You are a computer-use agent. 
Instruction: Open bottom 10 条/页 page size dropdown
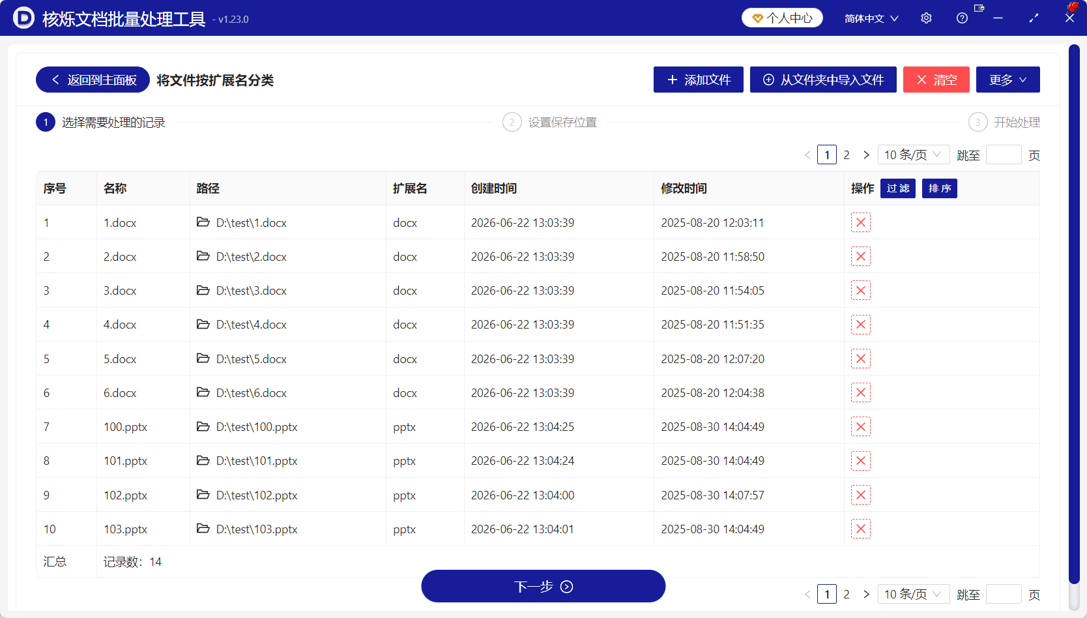coord(913,594)
